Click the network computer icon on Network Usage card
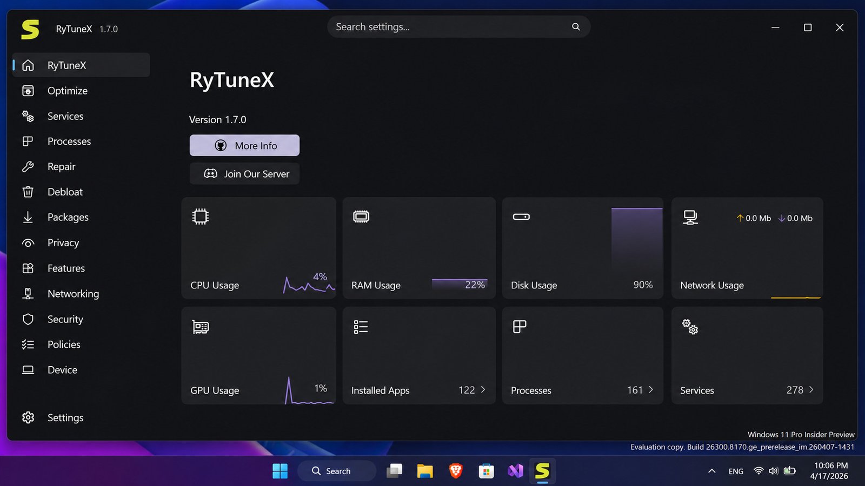 [690, 217]
